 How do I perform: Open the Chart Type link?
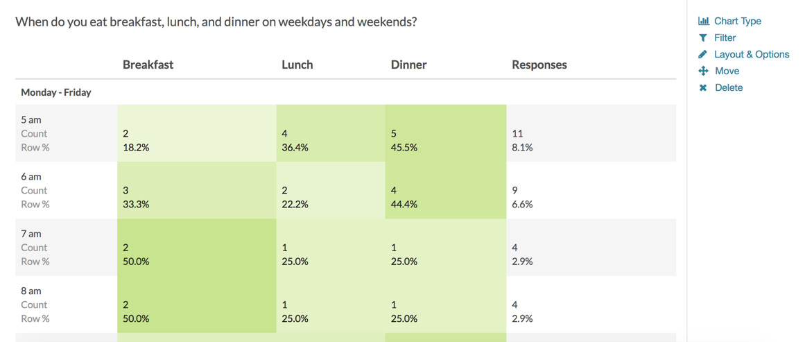[x=738, y=21]
